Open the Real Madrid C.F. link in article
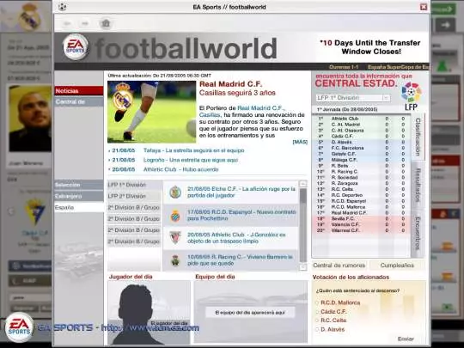Viewport: 464px width, 348px height. point(260,108)
